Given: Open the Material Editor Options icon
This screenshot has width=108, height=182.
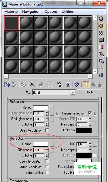Looking at the screenshot, I should [x=101, y=61].
